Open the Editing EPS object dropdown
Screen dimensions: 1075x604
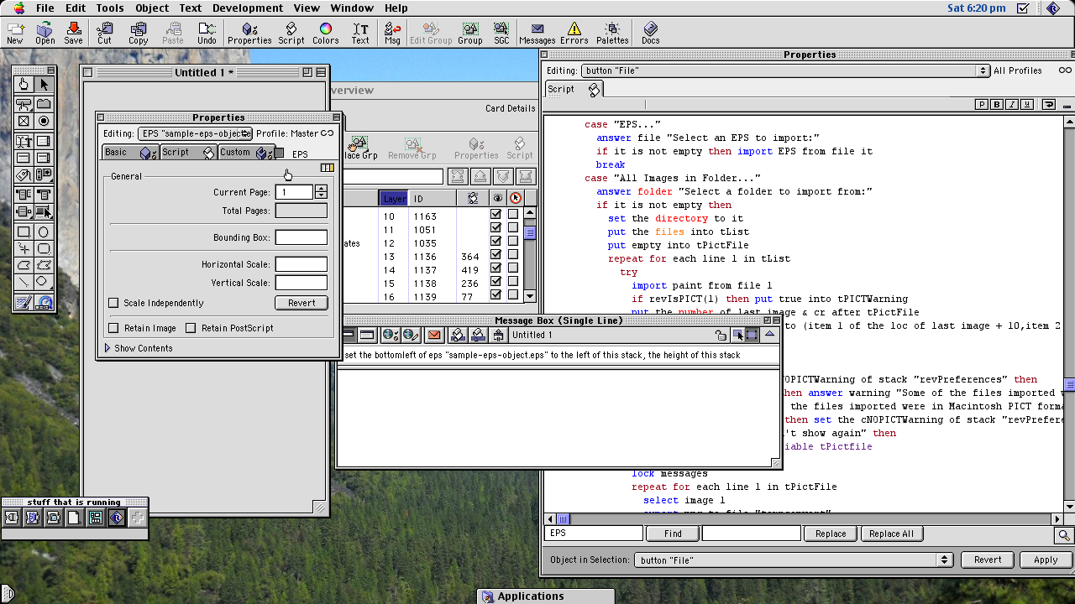tap(195, 133)
